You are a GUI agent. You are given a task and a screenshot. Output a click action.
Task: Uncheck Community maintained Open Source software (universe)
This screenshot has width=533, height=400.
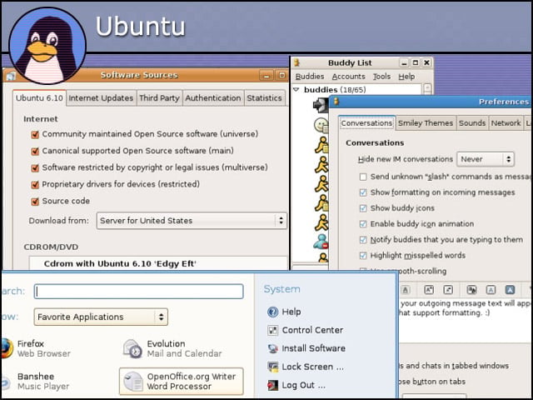(x=35, y=134)
